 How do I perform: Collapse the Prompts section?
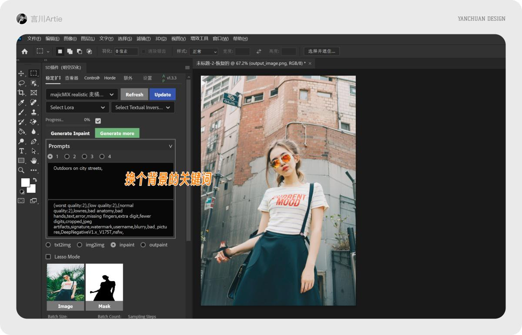pos(171,146)
